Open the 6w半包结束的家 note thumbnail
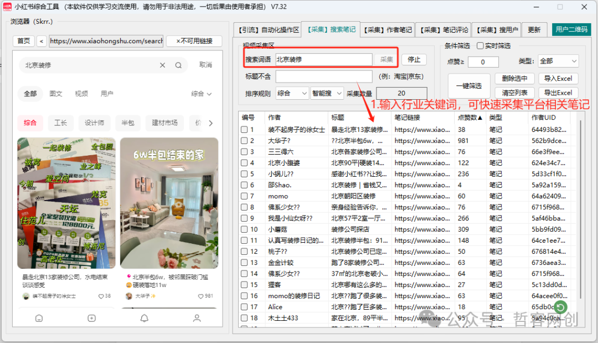598x343 pixels. [169, 203]
